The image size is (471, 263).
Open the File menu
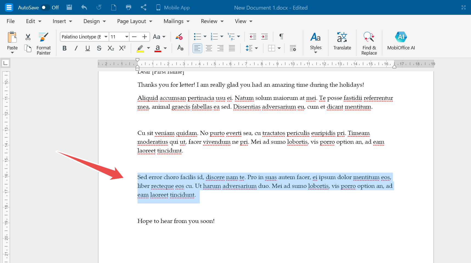11,21
